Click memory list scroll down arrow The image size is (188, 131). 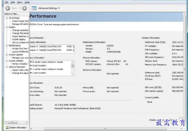coord(72,74)
